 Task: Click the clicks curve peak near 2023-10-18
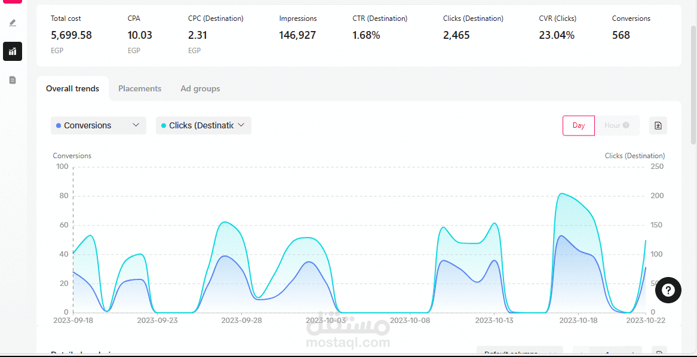562,193
